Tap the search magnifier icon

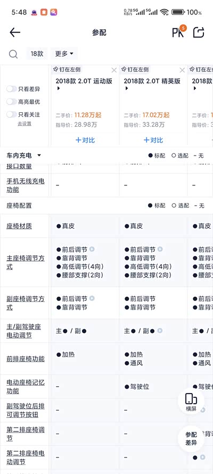13,54
